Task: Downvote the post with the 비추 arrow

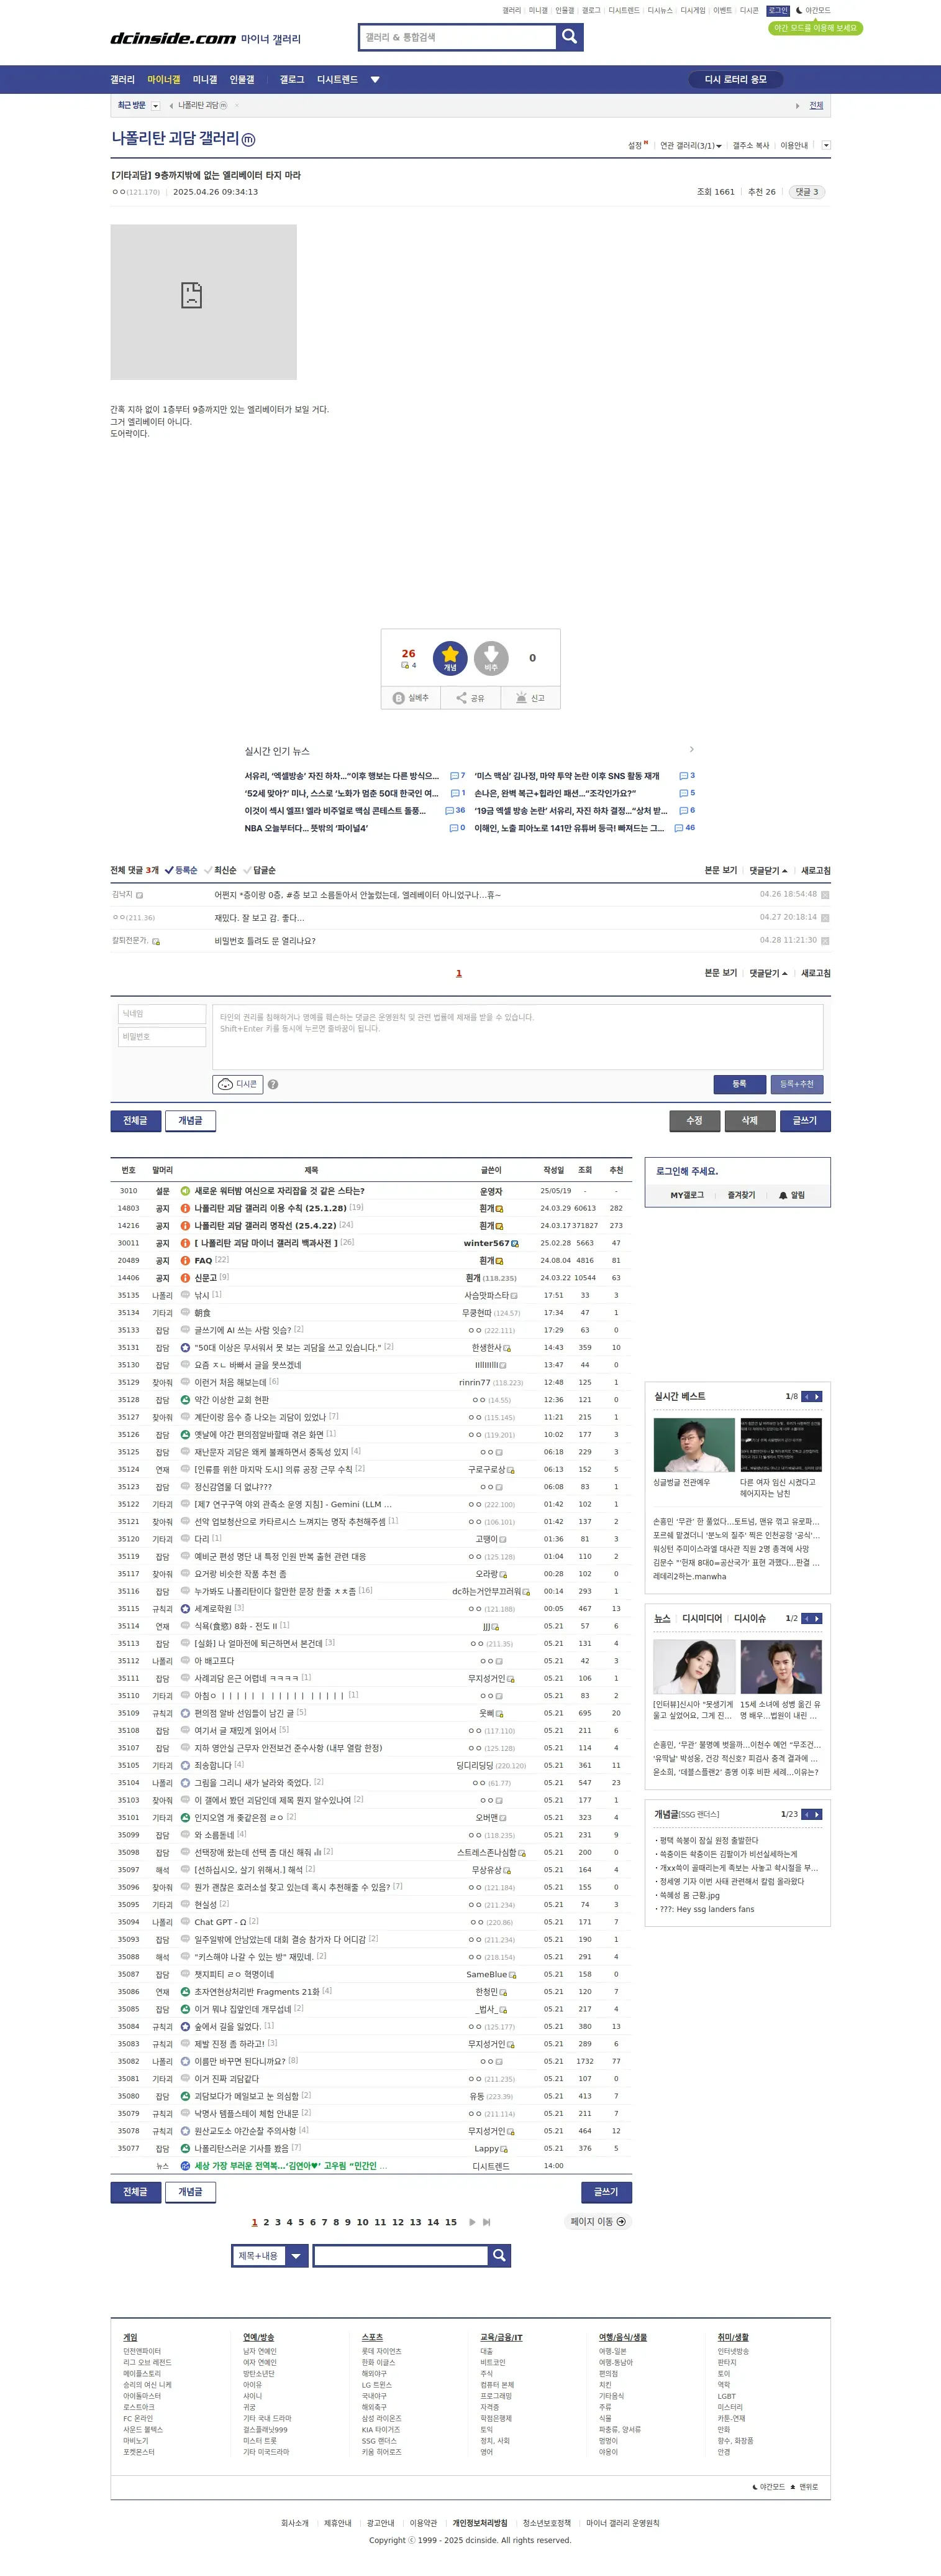Action: [x=491, y=658]
